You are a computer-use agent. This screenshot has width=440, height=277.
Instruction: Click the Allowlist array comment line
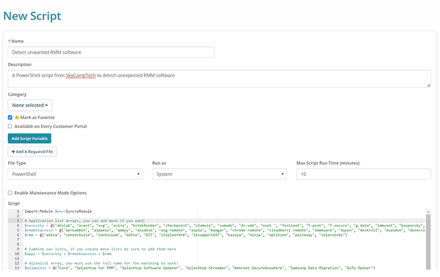point(101,263)
